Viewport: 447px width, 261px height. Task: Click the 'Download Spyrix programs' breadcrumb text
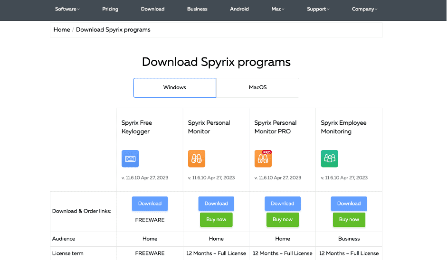coord(113,29)
